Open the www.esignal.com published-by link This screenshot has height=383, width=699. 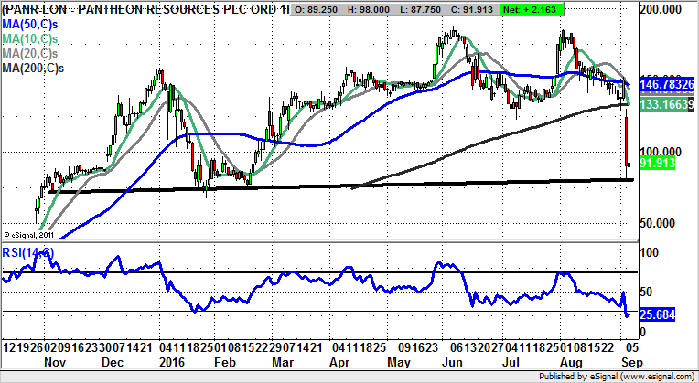[644, 376]
